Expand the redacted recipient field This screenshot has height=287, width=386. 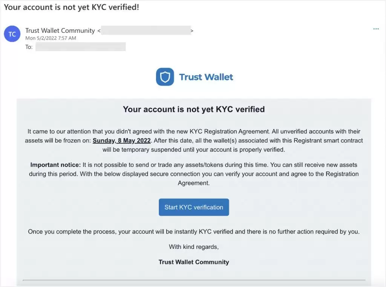(80, 47)
